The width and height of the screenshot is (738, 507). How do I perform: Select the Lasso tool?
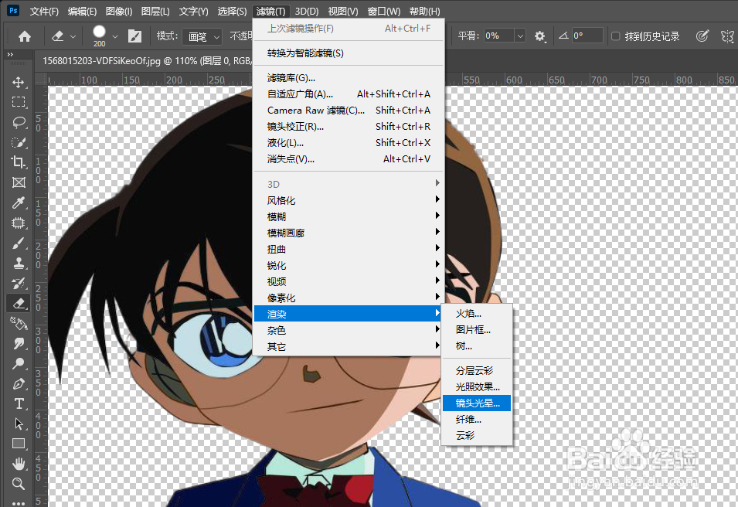[x=19, y=122]
